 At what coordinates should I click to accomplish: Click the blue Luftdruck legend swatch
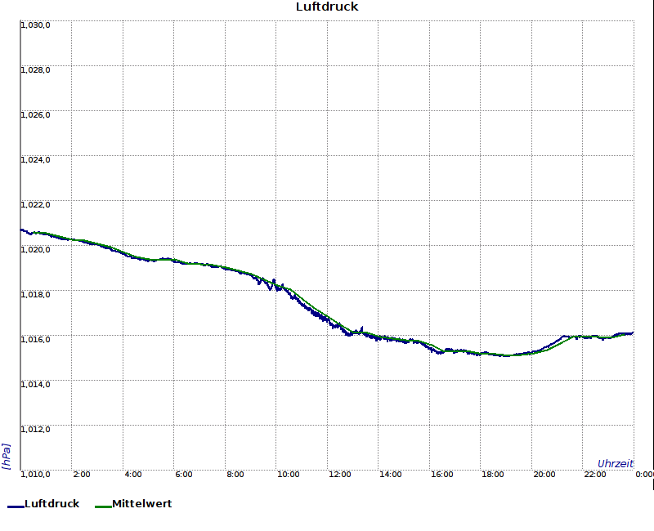(16, 506)
